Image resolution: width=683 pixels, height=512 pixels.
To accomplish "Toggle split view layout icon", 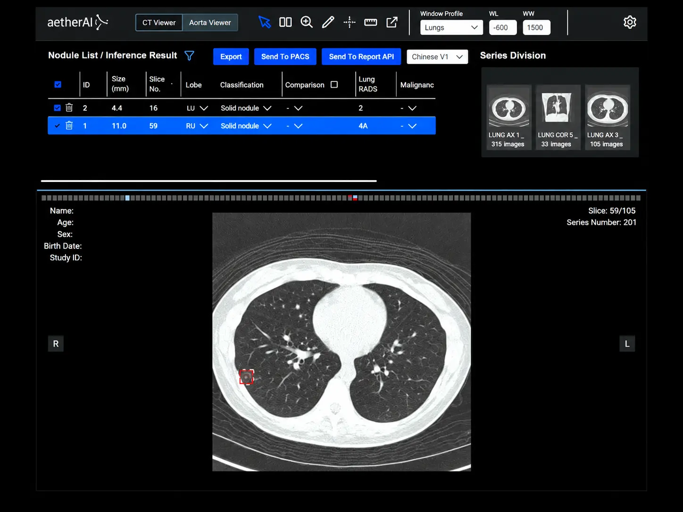I will click(285, 22).
